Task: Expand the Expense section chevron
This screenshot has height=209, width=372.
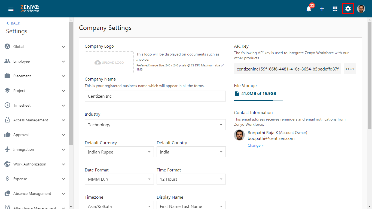Action: (63, 179)
